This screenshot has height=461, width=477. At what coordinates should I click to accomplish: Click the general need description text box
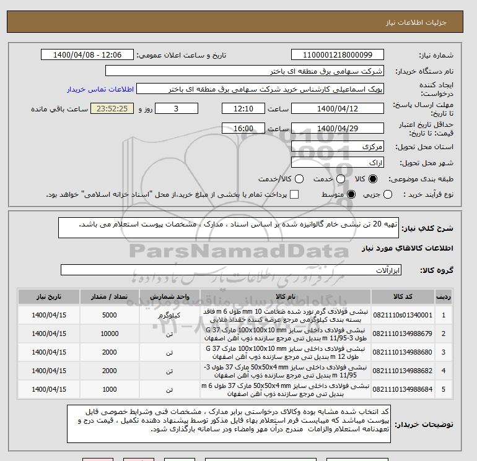(x=229, y=228)
